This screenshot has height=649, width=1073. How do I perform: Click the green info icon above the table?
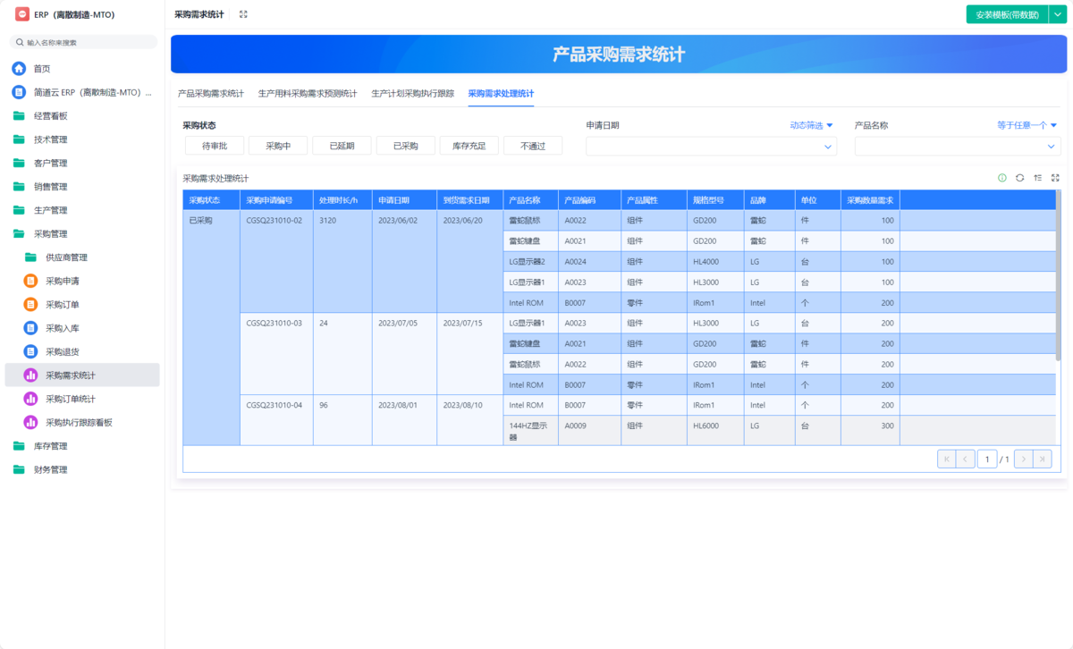[x=1001, y=178]
